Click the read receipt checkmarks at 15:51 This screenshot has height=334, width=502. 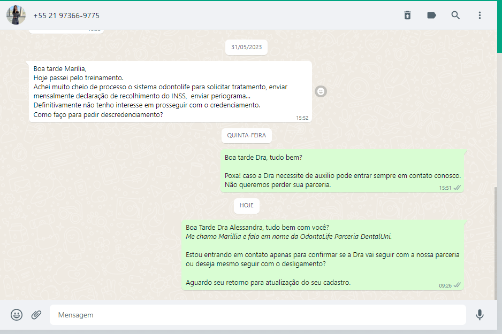457,188
